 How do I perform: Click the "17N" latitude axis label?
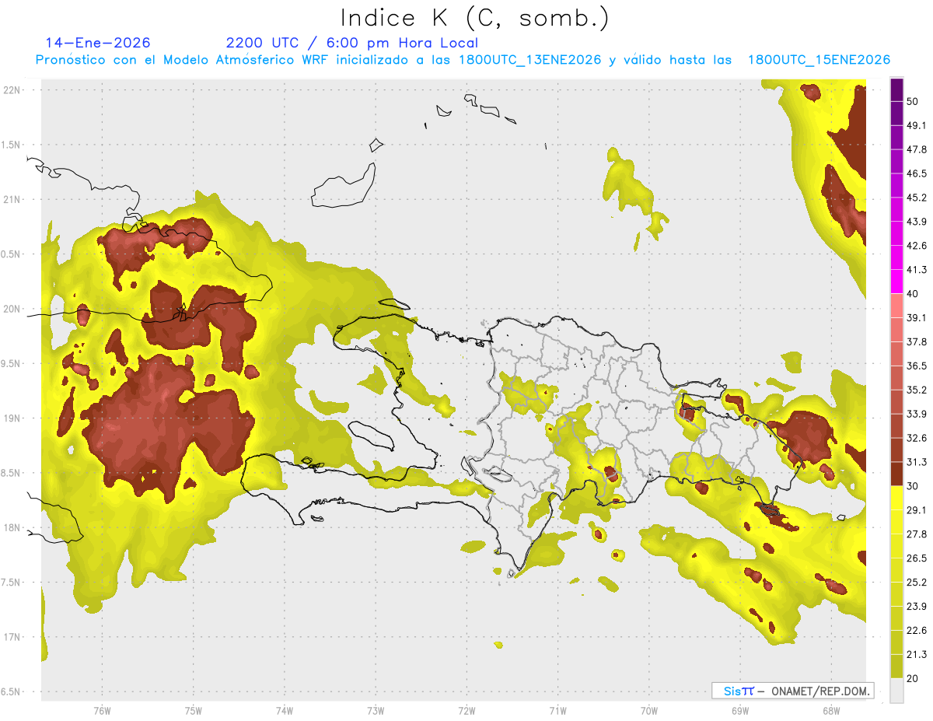coord(13,637)
